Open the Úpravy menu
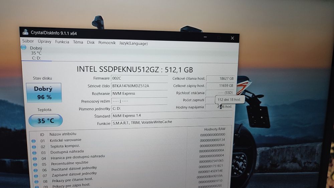This screenshot has height=188, width=334. click(x=44, y=41)
